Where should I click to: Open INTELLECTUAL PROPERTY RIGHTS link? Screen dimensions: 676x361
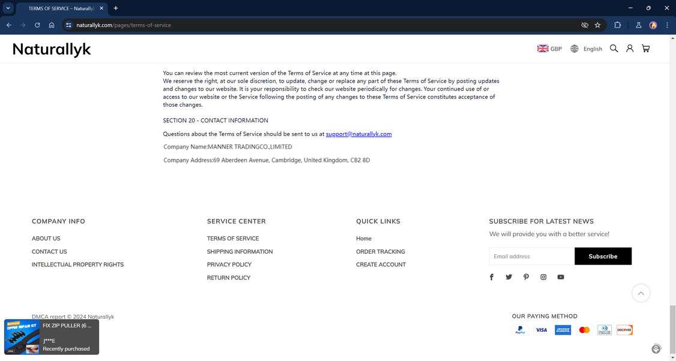[77, 264]
